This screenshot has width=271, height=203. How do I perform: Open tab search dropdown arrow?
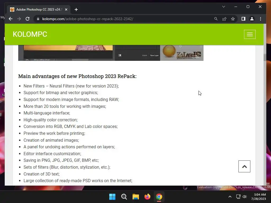click(223, 7)
